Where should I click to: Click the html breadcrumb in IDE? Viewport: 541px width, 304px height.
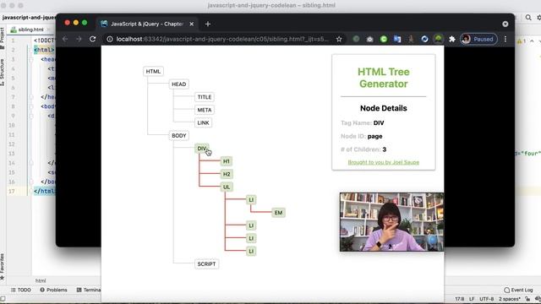(x=41, y=280)
